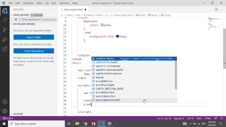Viewport: 226px width, 127px height.
Task: Click the errors and warnings status indicator
Action: (x=8, y=118)
